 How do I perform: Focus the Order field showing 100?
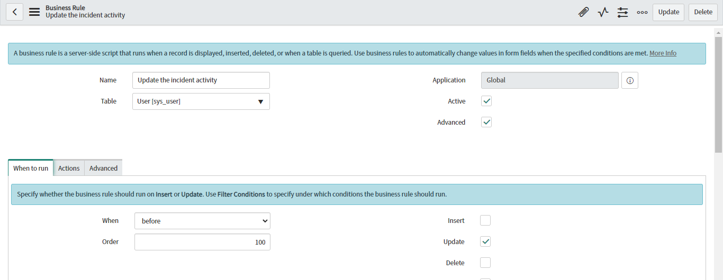(202, 242)
